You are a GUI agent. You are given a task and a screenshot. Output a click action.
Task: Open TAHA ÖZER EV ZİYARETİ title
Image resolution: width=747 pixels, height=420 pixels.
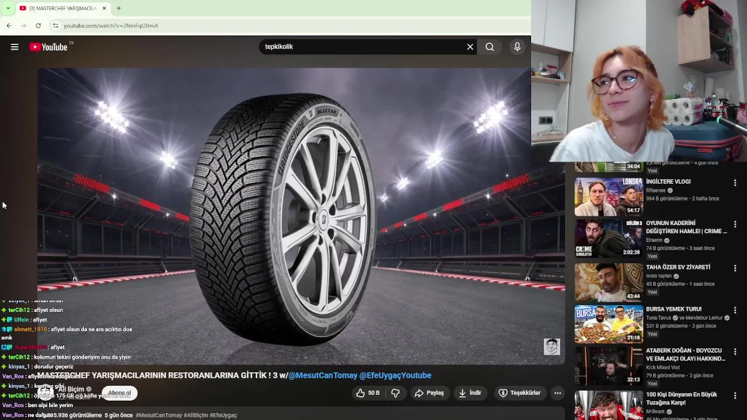tap(678, 267)
